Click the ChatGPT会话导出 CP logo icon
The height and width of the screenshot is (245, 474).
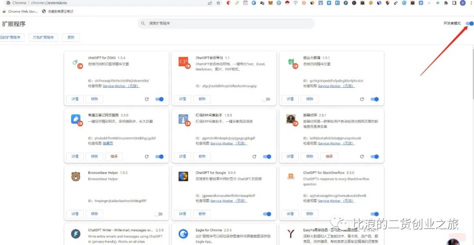click(x=184, y=62)
